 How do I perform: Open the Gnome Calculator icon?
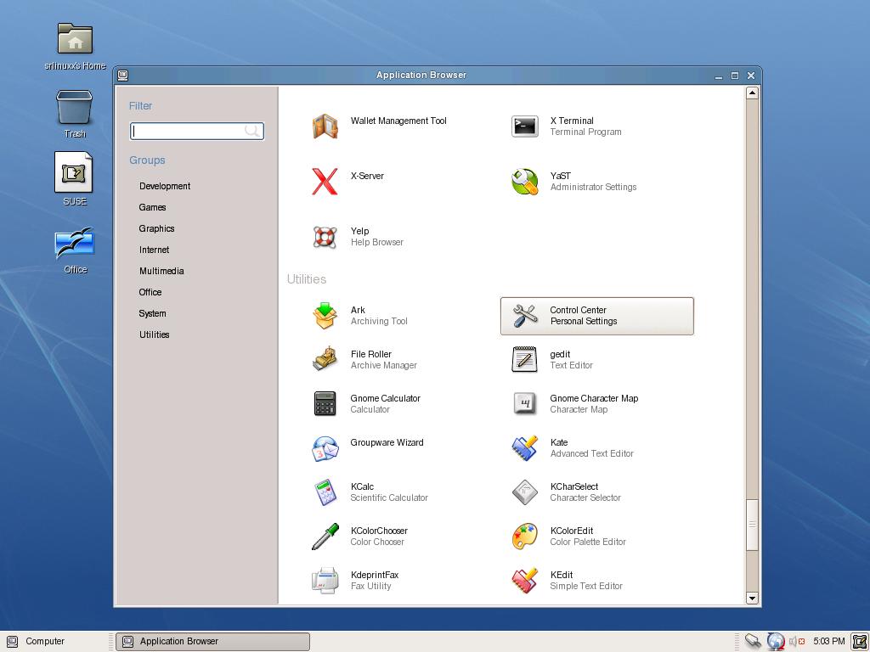[x=325, y=403]
